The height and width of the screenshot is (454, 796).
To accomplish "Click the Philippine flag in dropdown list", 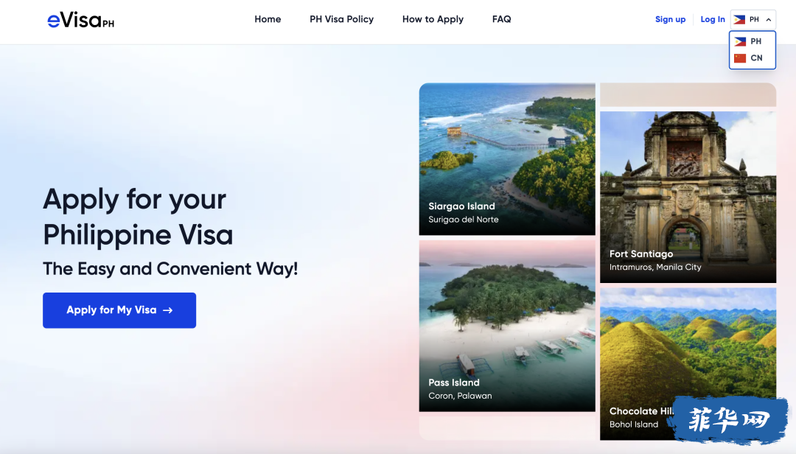I will point(740,42).
